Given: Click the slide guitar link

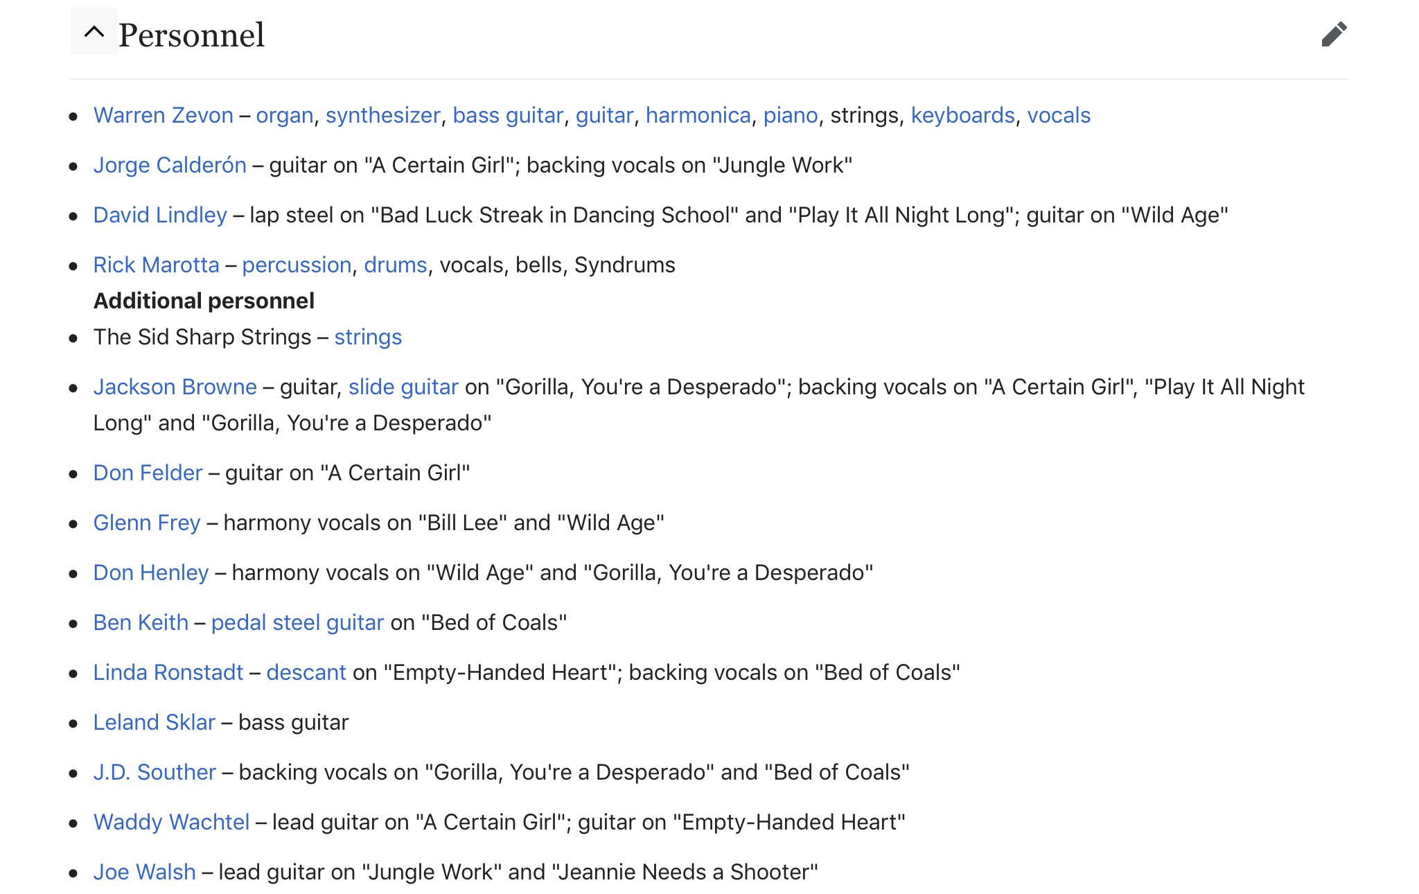Looking at the screenshot, I should point(403,387).
